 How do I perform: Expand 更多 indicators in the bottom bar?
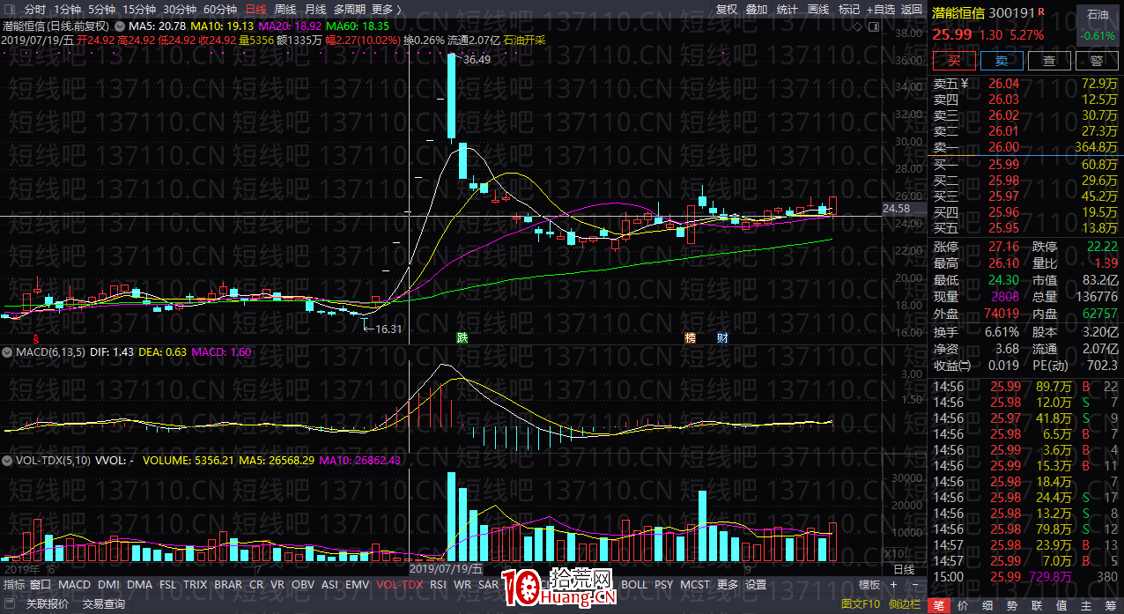click(728, 585)
